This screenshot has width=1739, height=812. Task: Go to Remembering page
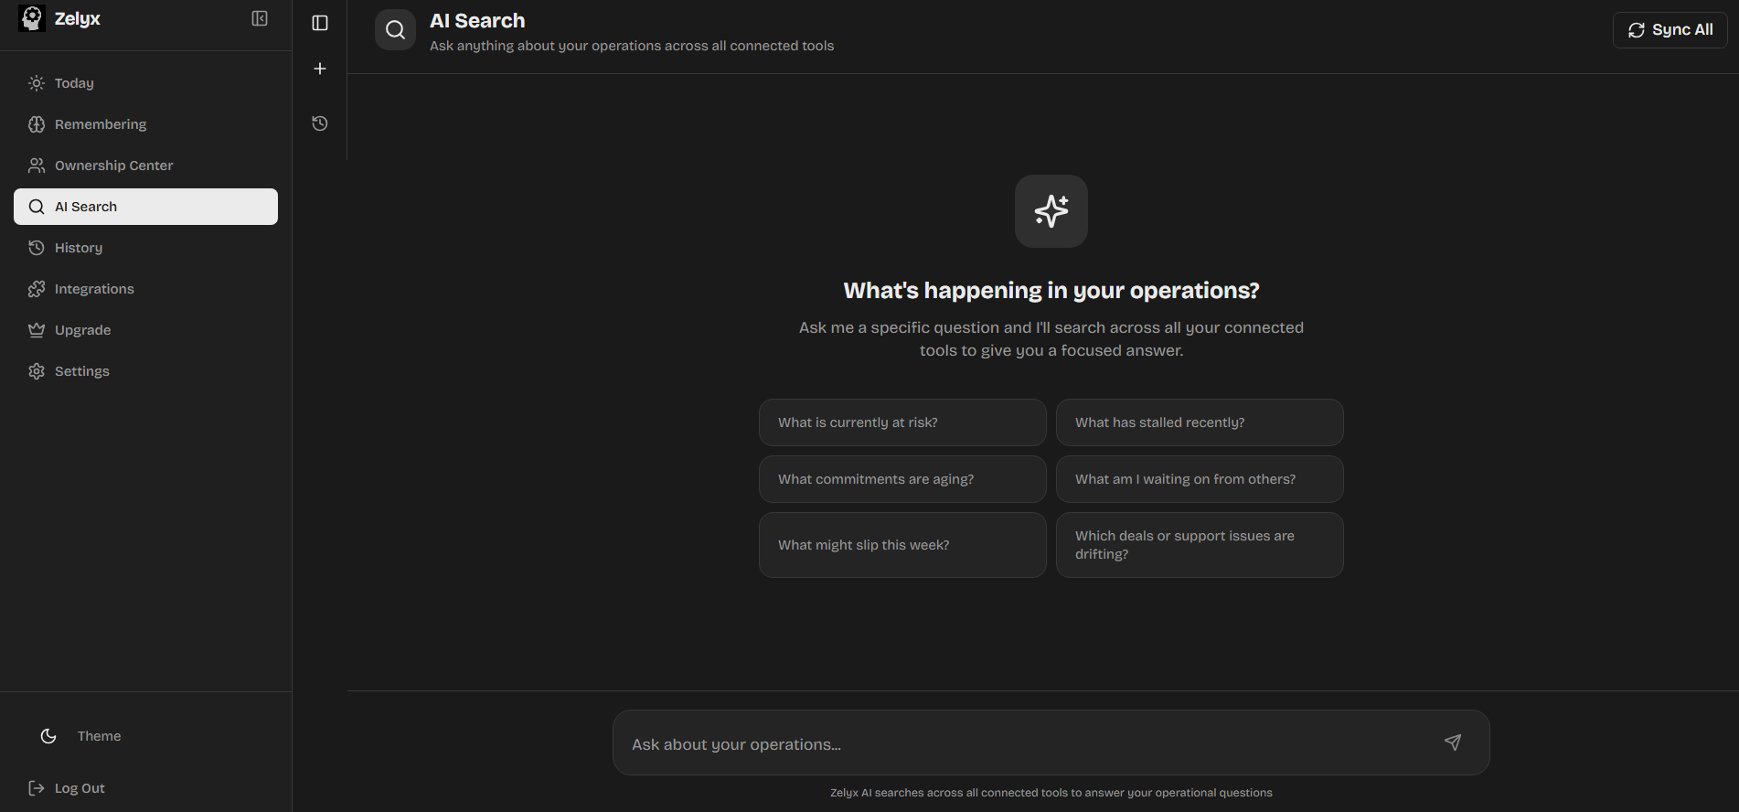[x=146, y=124]
